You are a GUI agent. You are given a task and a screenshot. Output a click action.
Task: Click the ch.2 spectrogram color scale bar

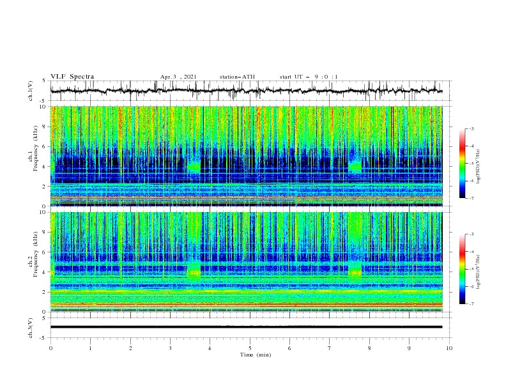tap(462, 269)
